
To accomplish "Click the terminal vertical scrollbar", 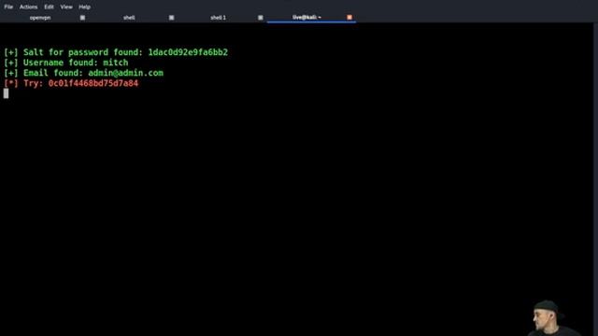I will pos(595,179).
